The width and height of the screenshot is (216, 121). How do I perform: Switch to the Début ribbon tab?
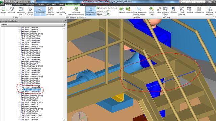[x=8, y=5]
